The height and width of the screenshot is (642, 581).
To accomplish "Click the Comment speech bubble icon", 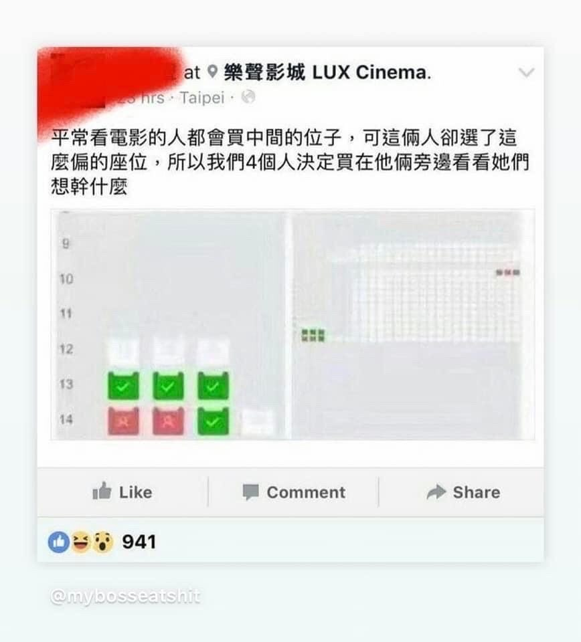I will (250, 492).
